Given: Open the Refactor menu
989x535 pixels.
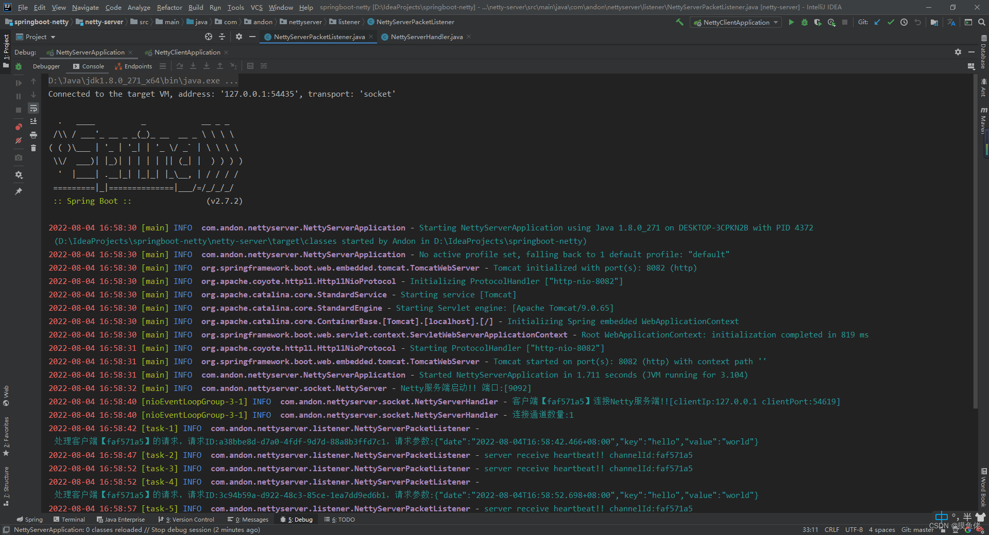Looking at the screenshot, I should click(x=169, y=7).
